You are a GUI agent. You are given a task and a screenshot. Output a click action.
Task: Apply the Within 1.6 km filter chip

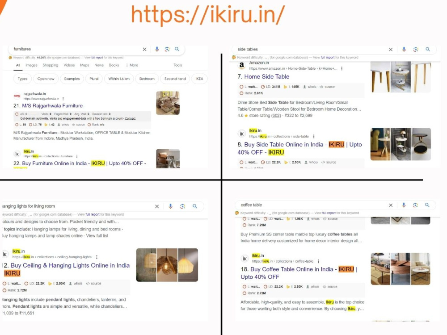pos(119,79)
